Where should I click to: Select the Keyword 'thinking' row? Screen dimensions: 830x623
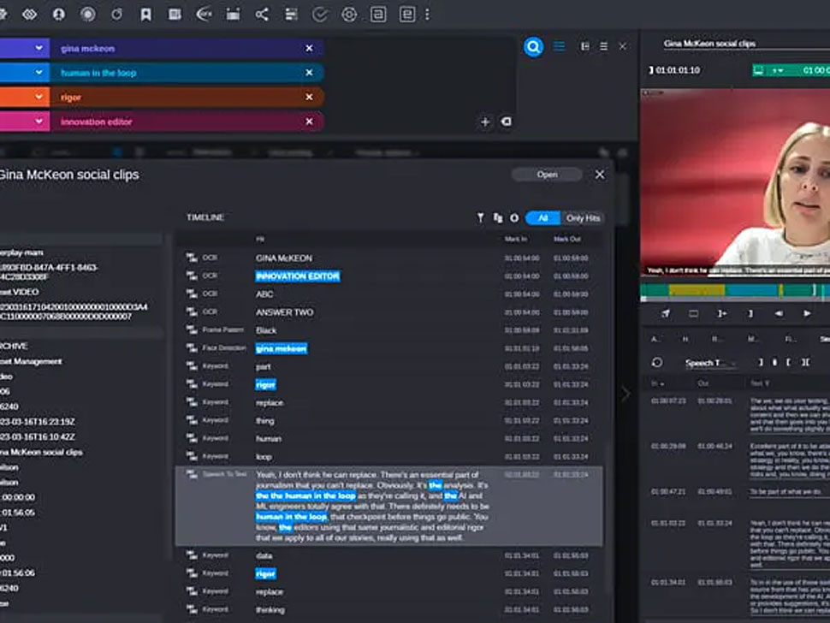pos(390,610)
